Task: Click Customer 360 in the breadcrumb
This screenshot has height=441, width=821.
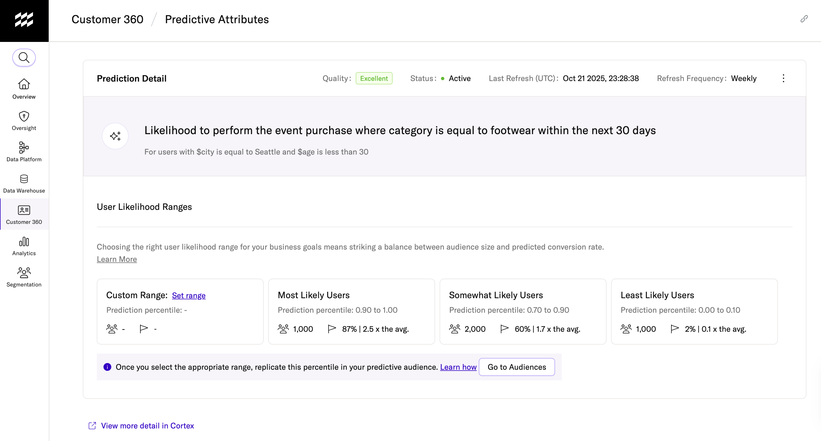Action: pyautogui.click(x=107, y=20)
